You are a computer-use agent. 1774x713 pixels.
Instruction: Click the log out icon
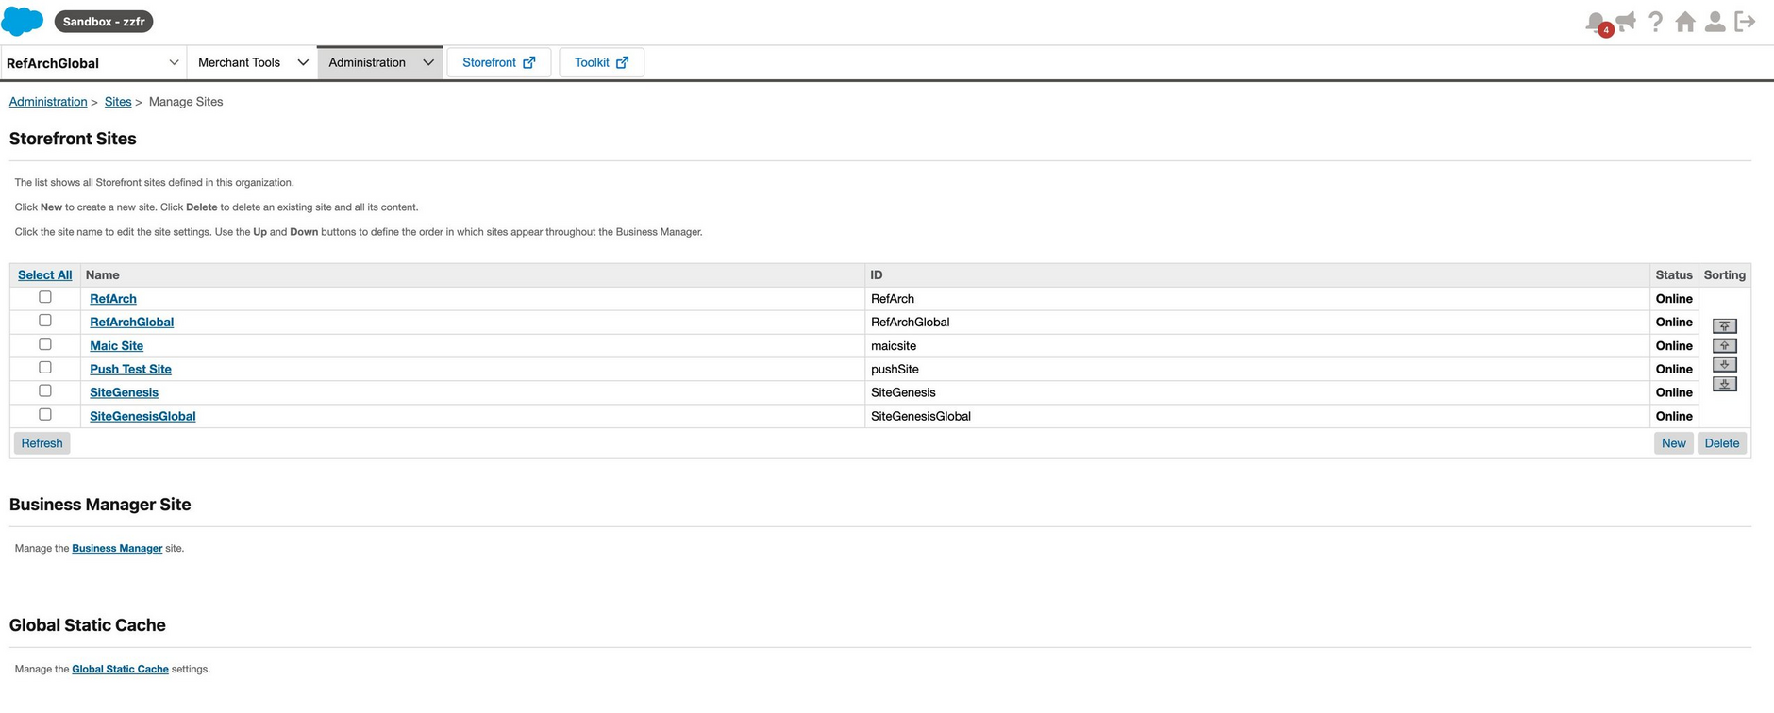point(1745,21)
